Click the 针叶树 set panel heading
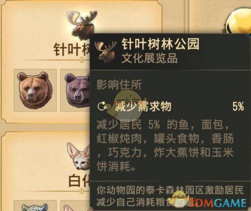The width and height of the screenshot is (251, 211). pyautogui.click(x=72, y=50)
